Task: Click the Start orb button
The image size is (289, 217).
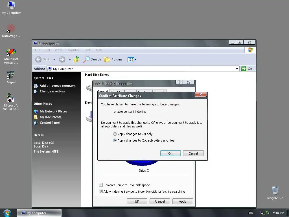Action: [7, 213]
